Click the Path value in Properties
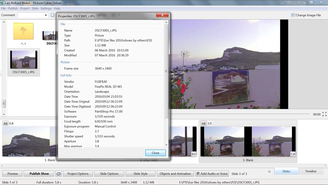The image size is (328, 185). [x=123, y=40]
